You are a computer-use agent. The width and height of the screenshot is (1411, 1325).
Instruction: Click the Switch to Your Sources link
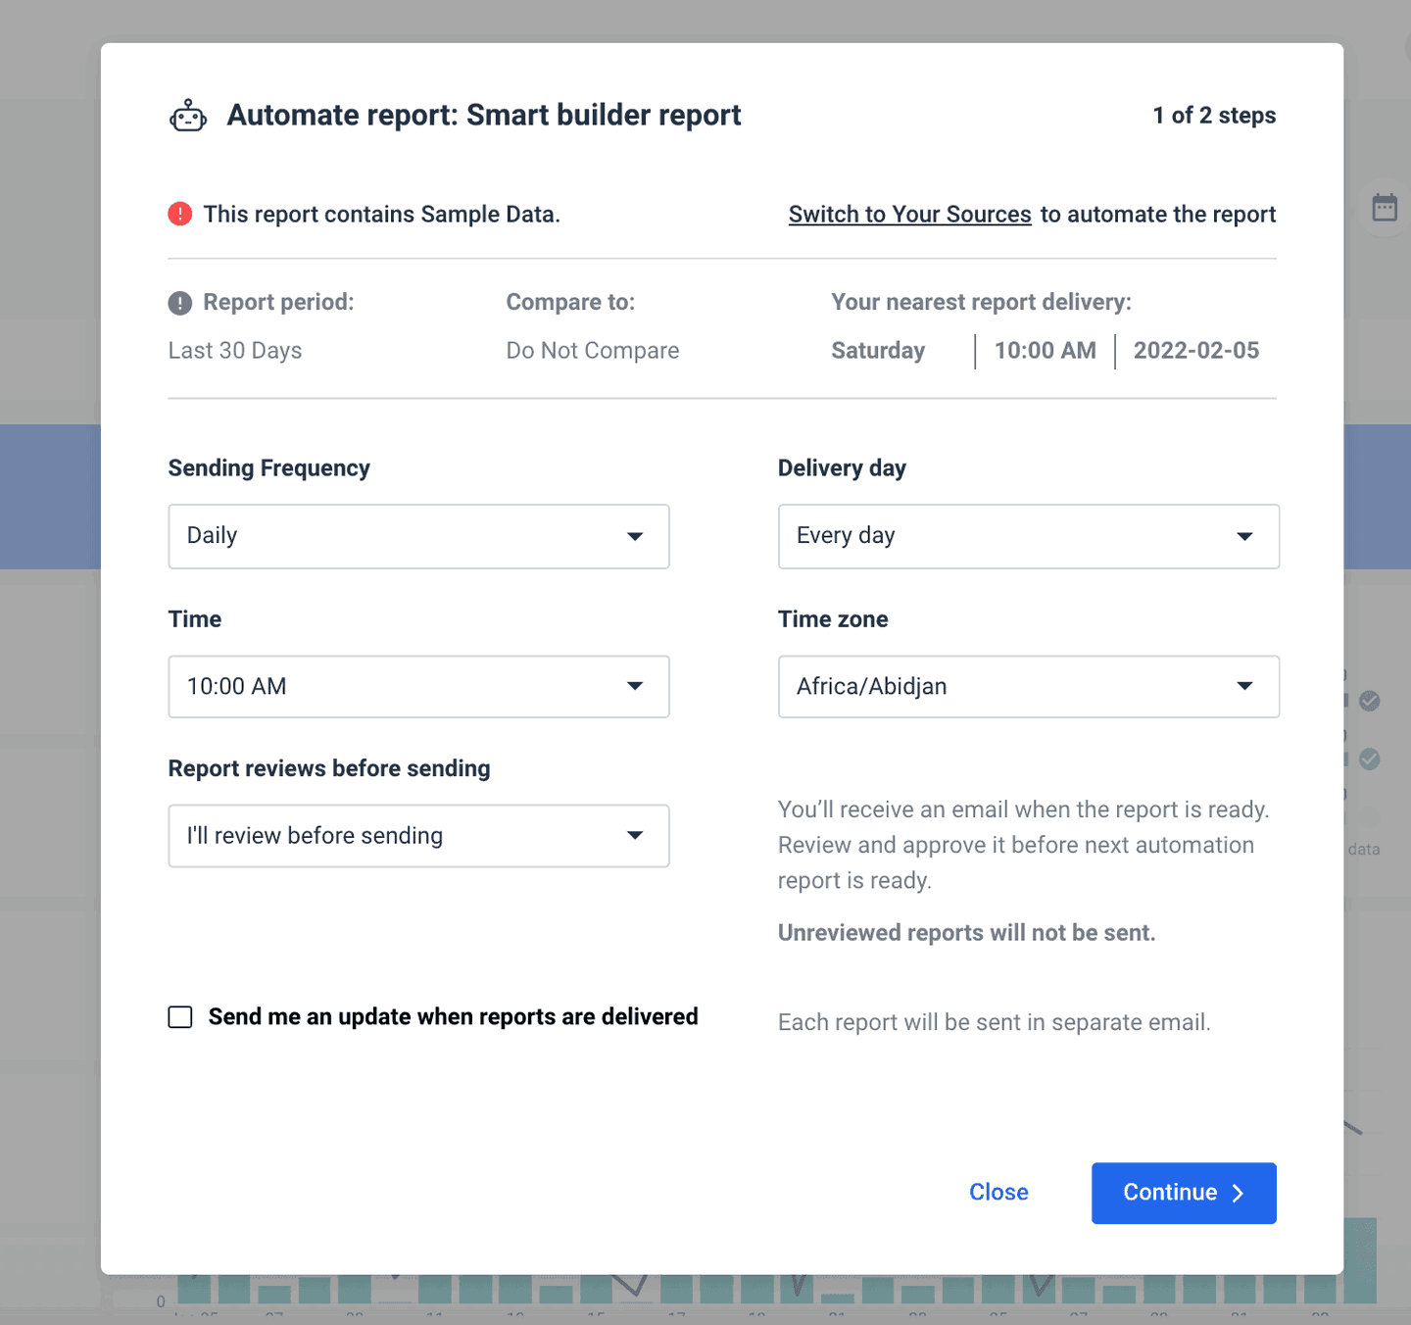(x=909, y=214)
